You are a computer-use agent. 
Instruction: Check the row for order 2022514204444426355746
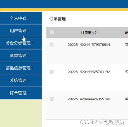tap(52, 99)
